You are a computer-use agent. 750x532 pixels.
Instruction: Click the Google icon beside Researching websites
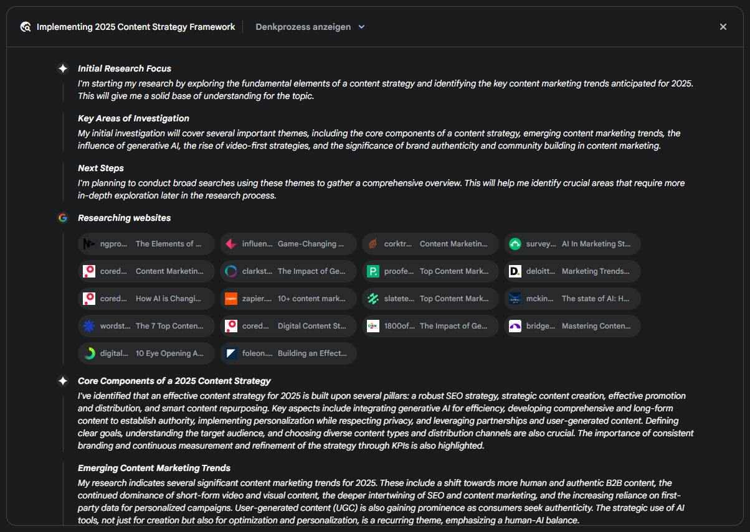pos(63,218)
